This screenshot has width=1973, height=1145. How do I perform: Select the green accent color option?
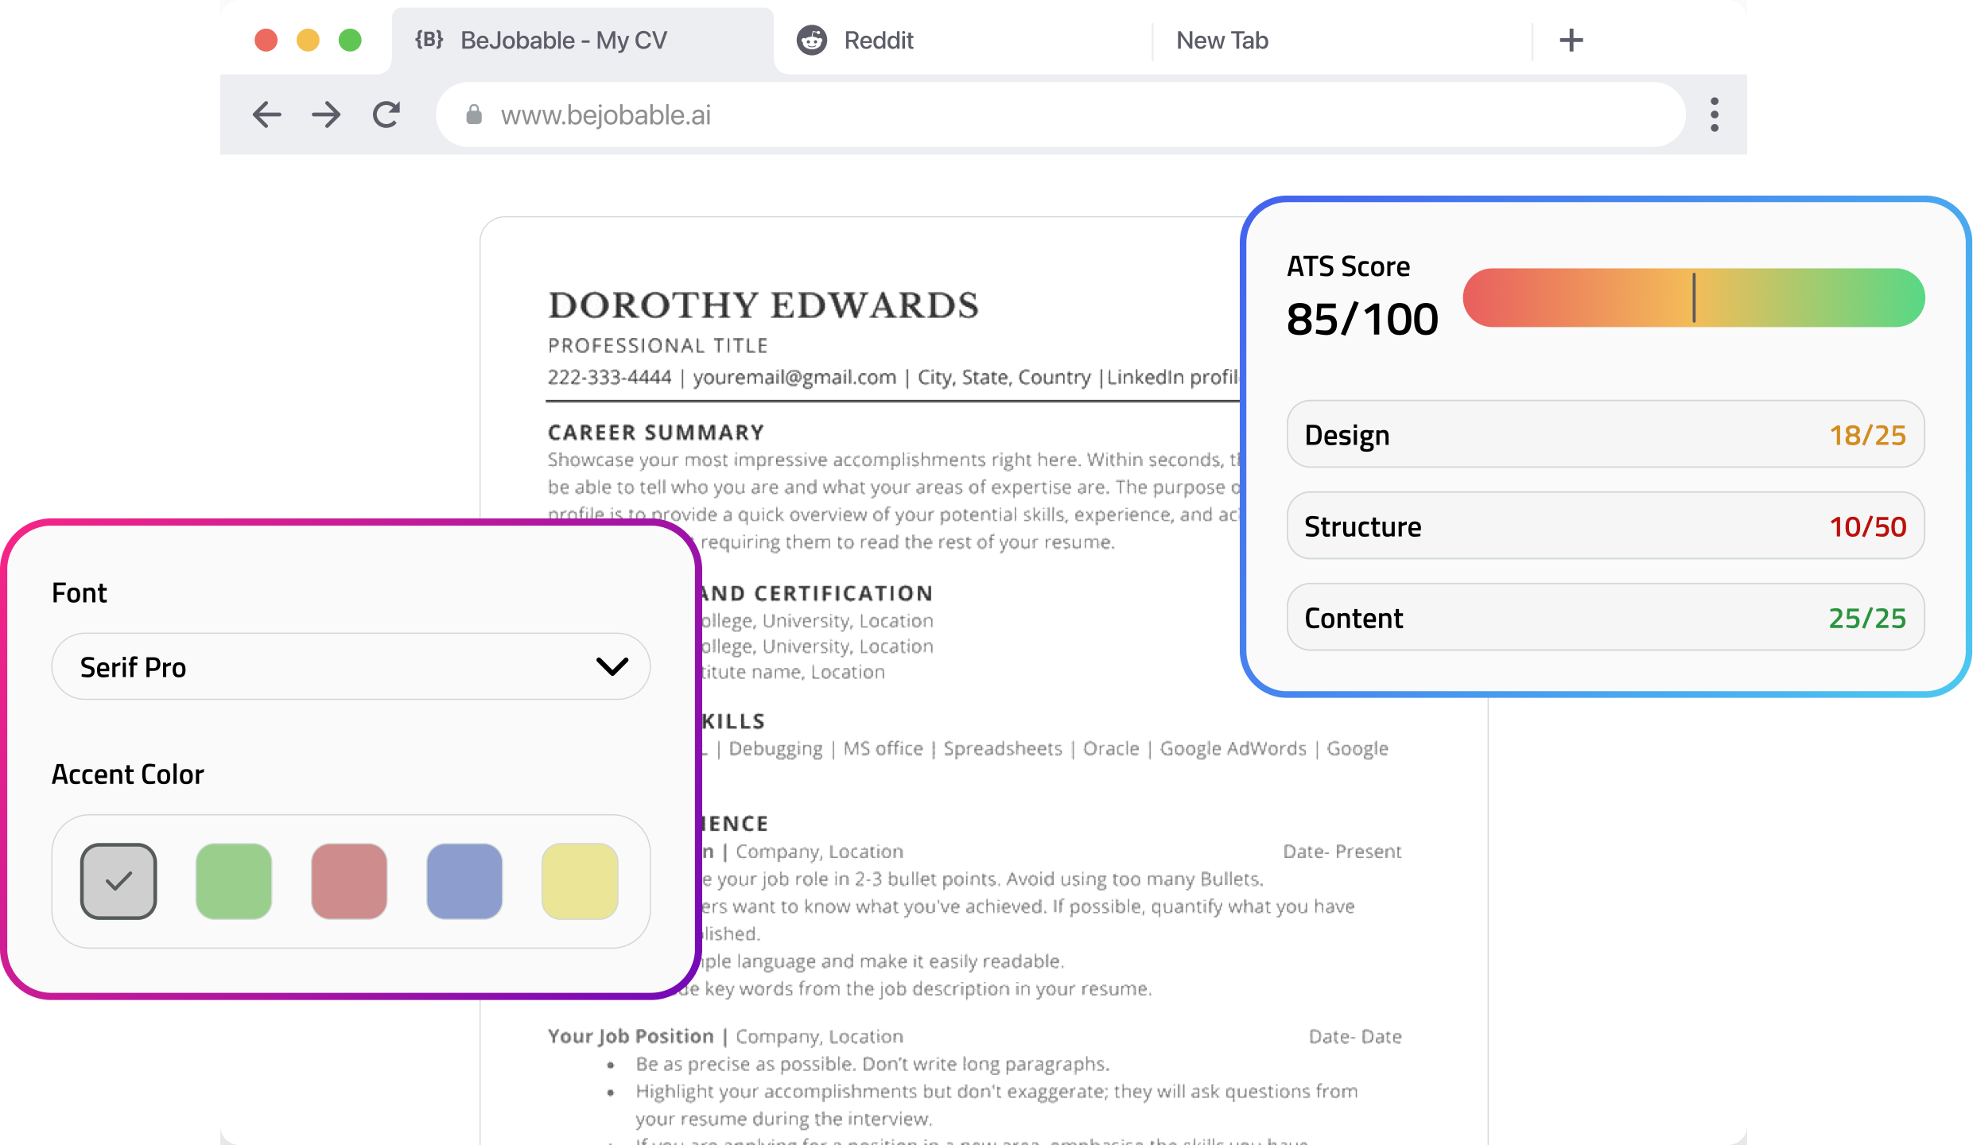click(x=234, y=880)
